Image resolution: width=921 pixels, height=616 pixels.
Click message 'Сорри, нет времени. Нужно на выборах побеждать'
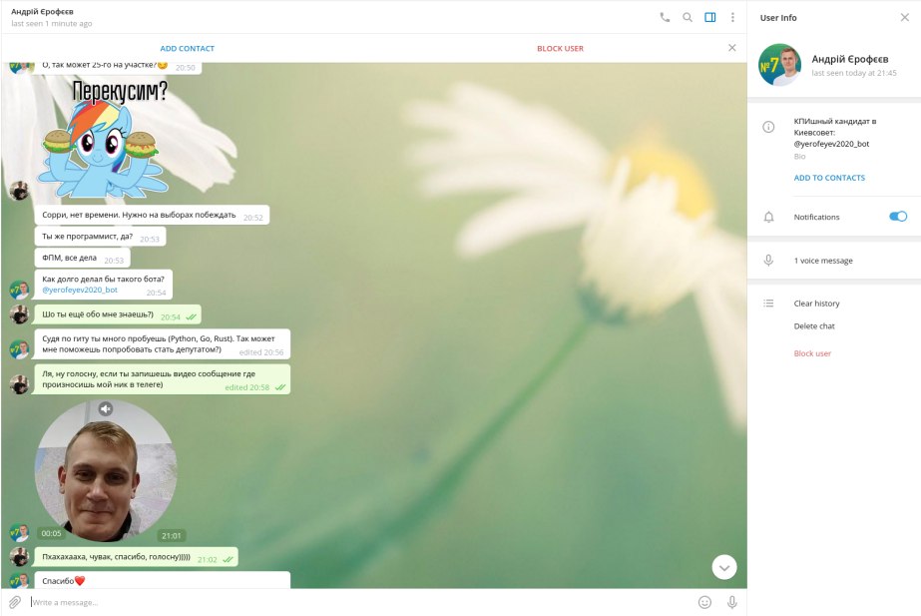click(x=152, y=215)
